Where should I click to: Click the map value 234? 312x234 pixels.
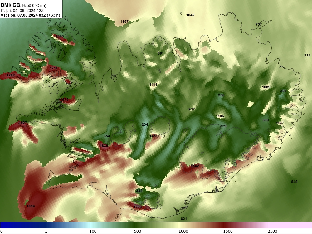tap(145, 124)
